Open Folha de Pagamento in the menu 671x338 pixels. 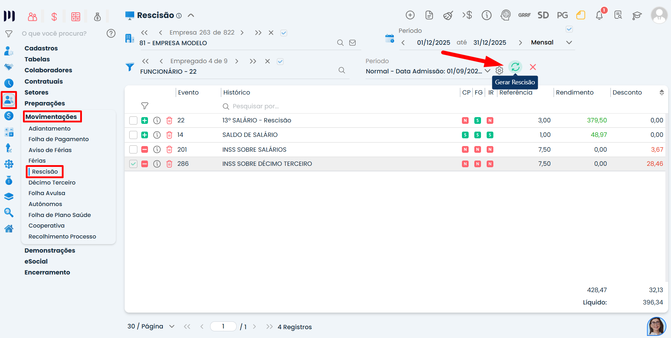coord(59,139)
